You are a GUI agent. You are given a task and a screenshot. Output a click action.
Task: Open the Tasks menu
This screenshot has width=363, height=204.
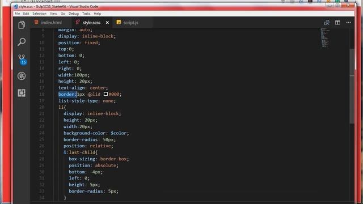tap(86, 14)
